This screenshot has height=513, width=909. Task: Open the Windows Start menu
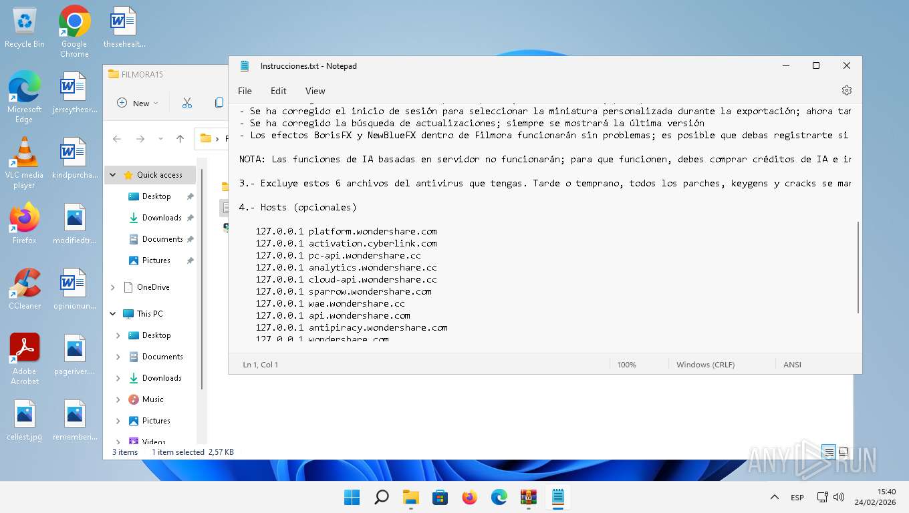(352, 497)
